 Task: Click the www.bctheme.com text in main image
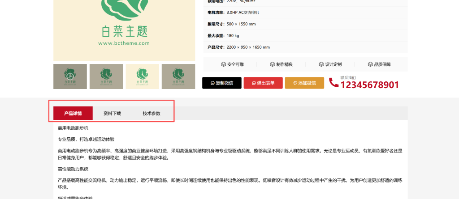tap(124, 43)
